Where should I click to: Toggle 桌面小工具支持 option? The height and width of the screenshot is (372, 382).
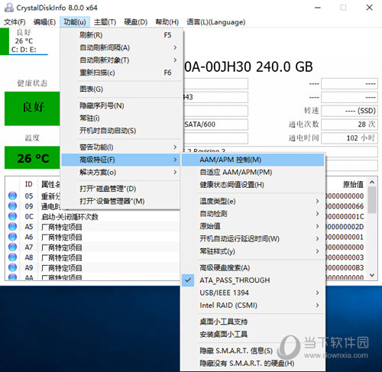[253, 322]
